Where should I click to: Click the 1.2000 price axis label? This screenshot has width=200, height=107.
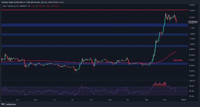coord(192,39)
